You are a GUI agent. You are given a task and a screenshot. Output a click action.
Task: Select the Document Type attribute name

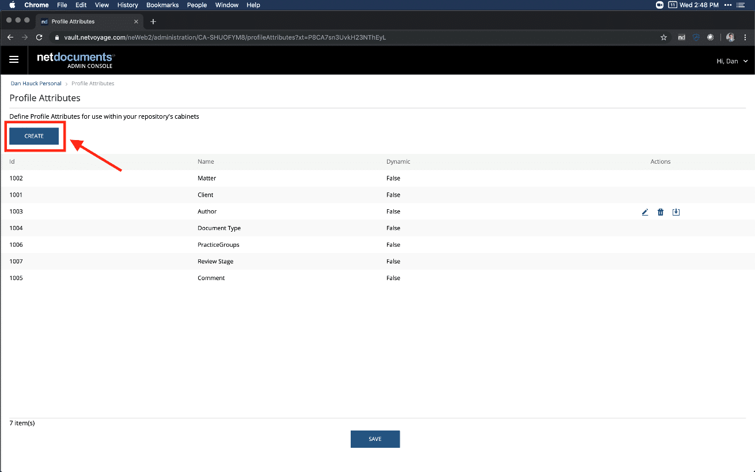(219, 228)
